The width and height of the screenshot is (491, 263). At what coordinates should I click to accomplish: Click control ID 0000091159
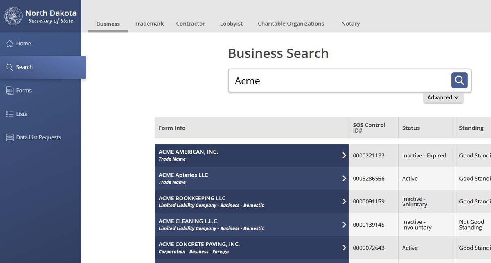369,201
